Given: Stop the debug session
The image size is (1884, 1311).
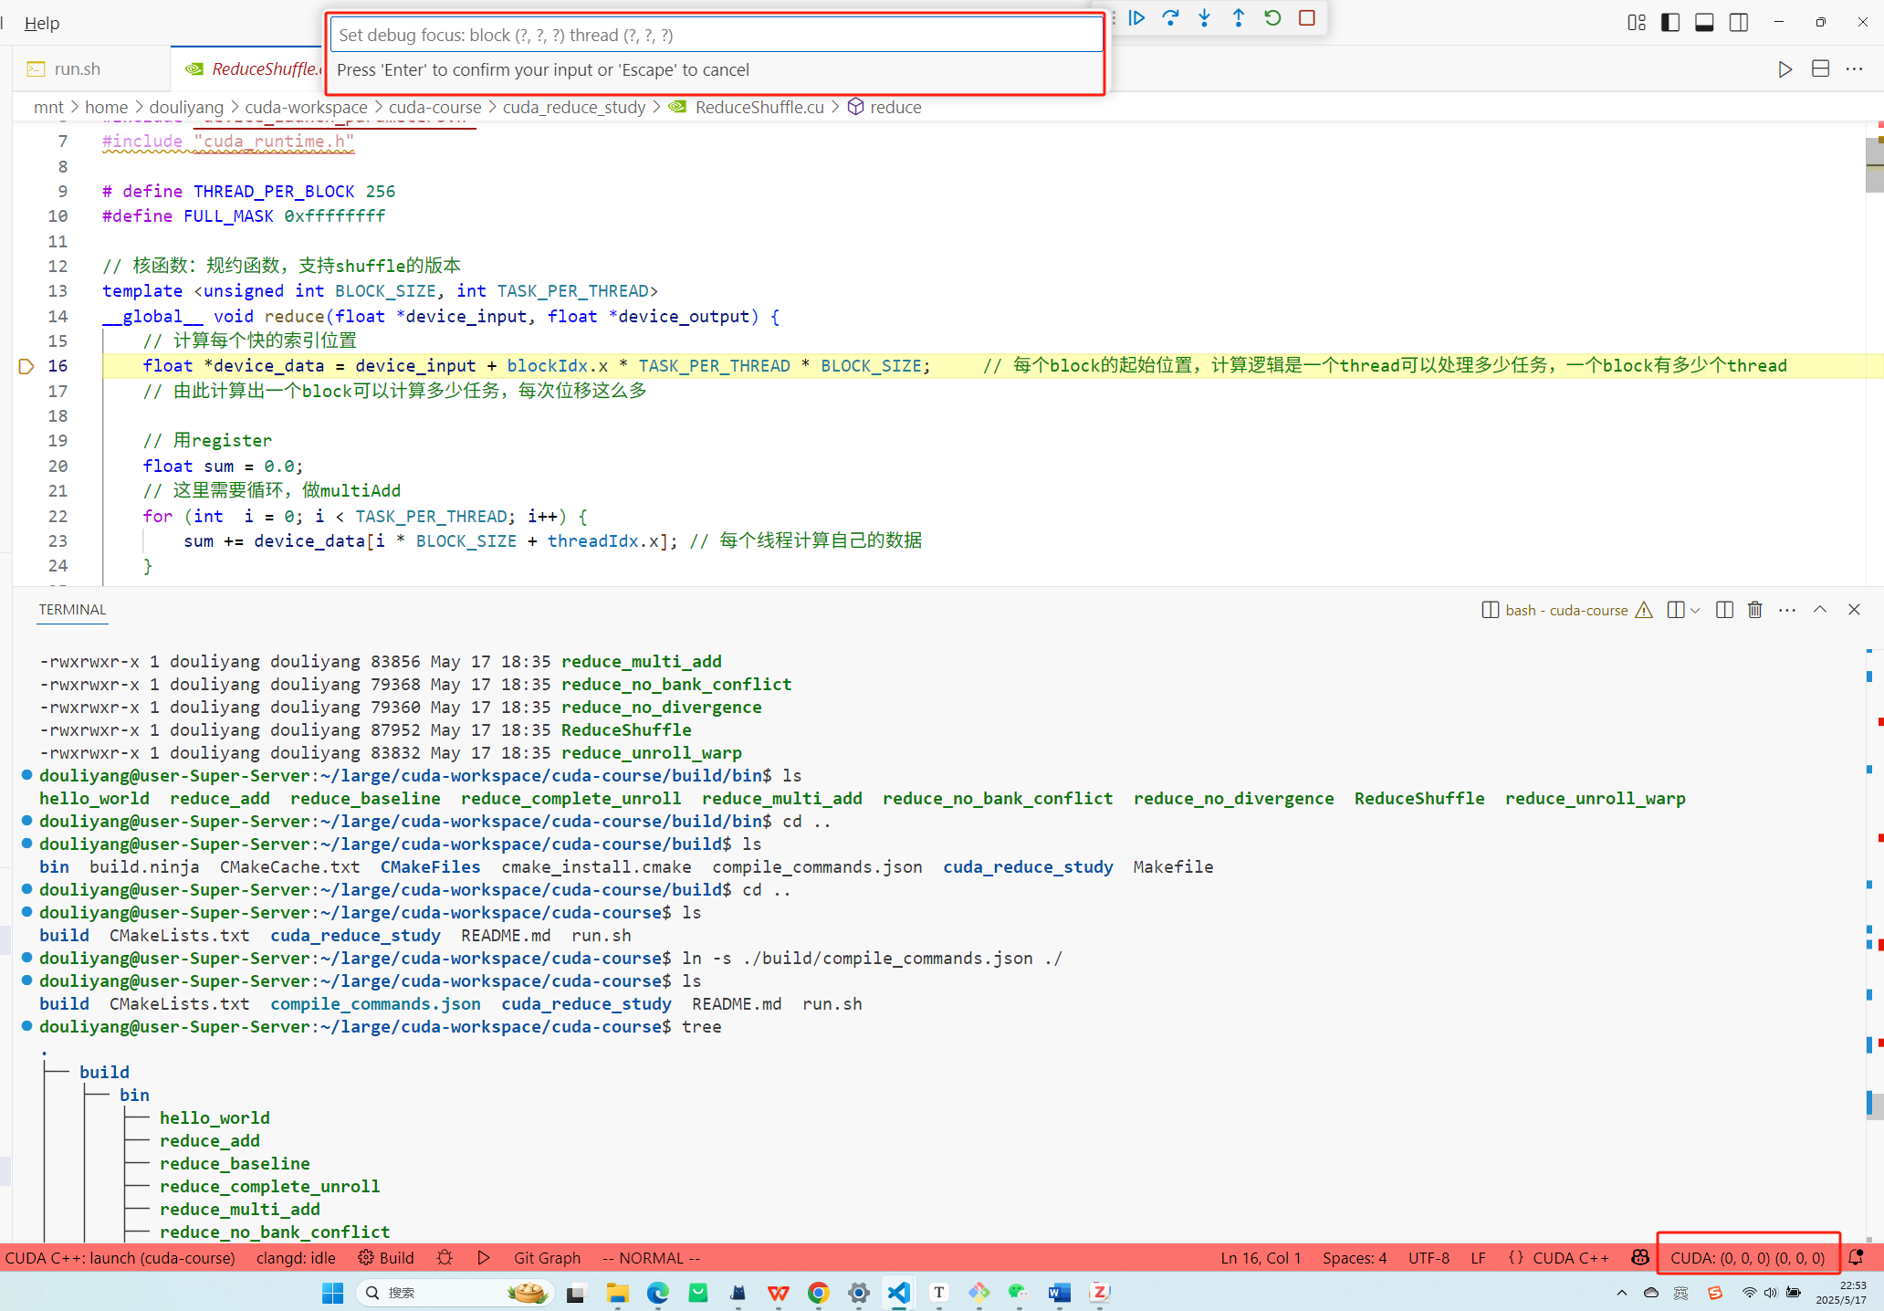Looking at the screenshot, I should coord(1306,18).
